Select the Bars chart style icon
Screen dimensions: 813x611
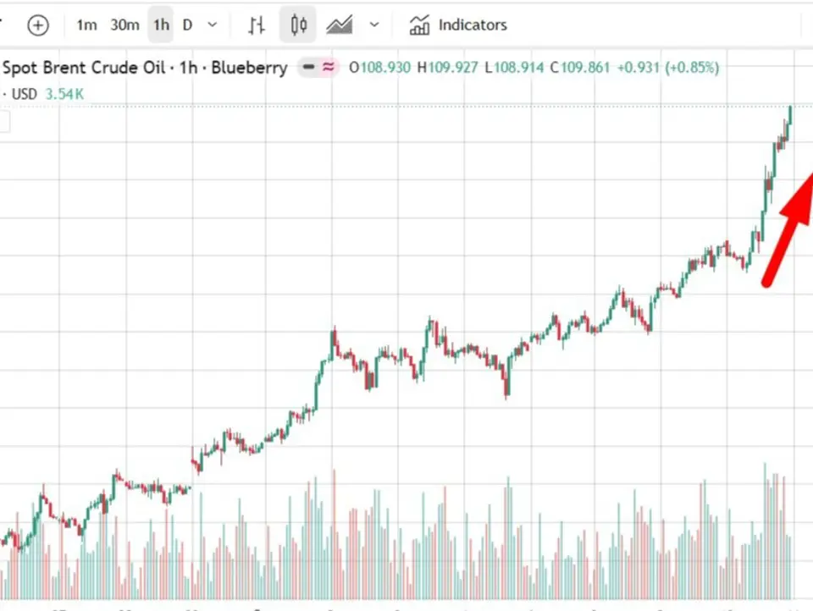coord(256,25)
